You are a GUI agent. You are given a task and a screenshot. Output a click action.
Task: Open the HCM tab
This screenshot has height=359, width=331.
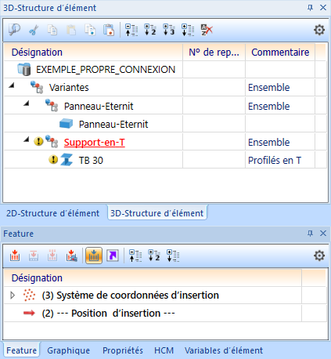tap(164, 350)
